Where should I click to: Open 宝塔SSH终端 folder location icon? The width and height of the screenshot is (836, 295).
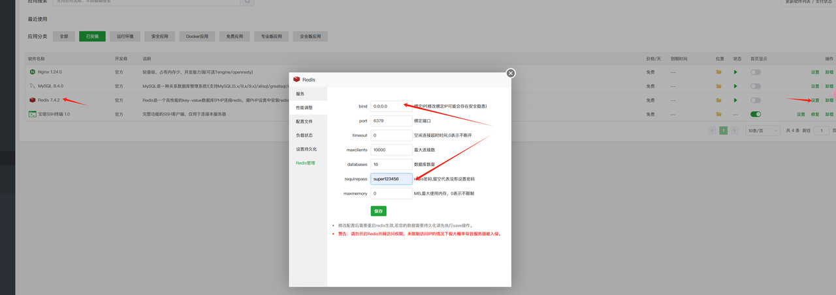719,114
